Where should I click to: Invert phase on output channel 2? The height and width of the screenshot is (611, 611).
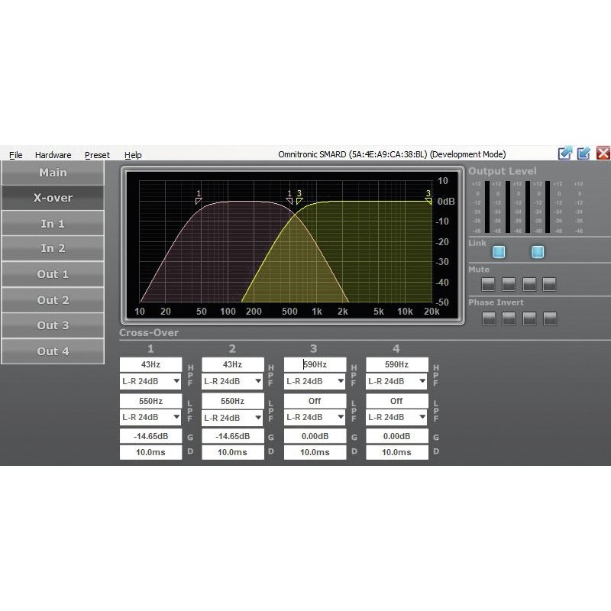[509, 318]
